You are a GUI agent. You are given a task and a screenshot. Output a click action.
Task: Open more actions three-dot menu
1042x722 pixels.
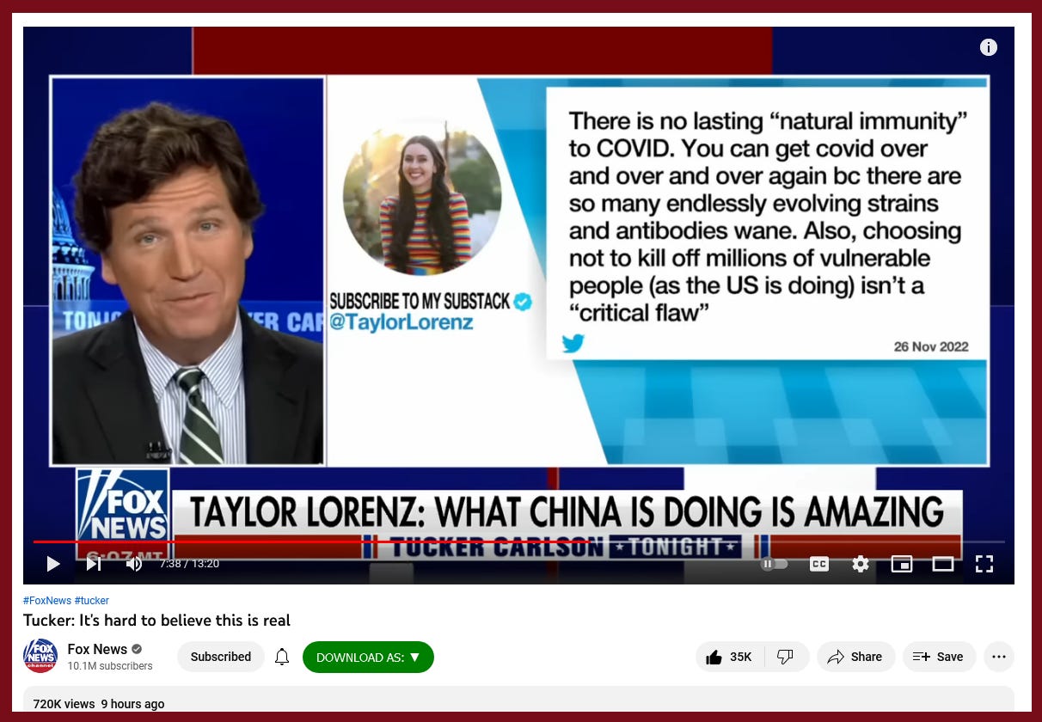tap(998, 657)
